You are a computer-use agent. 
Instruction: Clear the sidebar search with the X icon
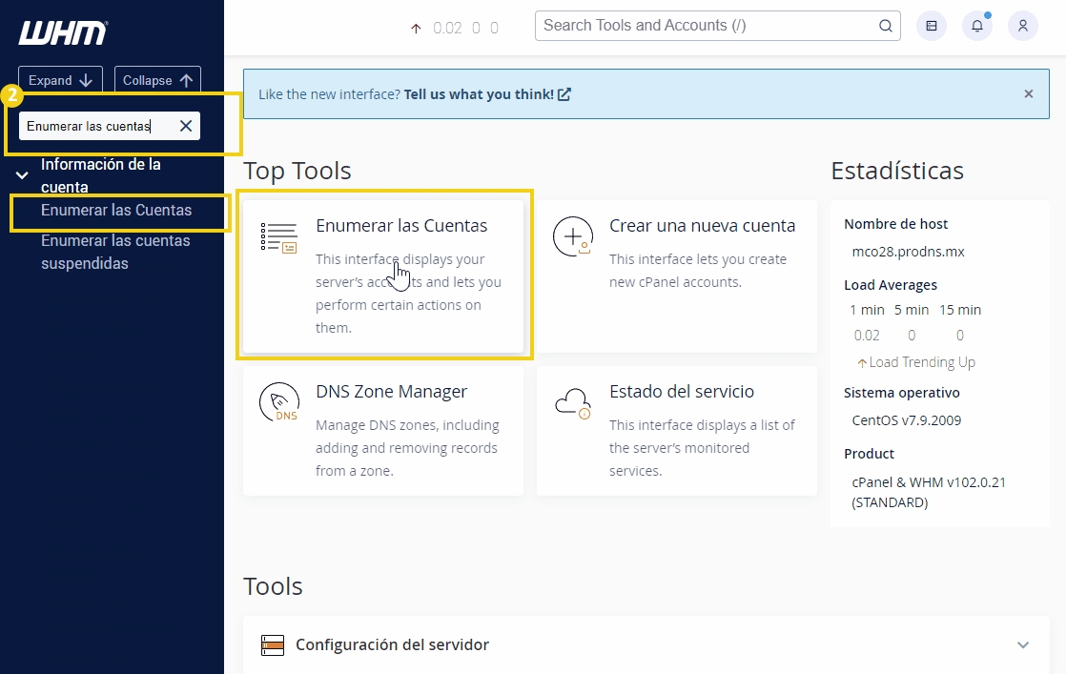click(x=186, y=125)
